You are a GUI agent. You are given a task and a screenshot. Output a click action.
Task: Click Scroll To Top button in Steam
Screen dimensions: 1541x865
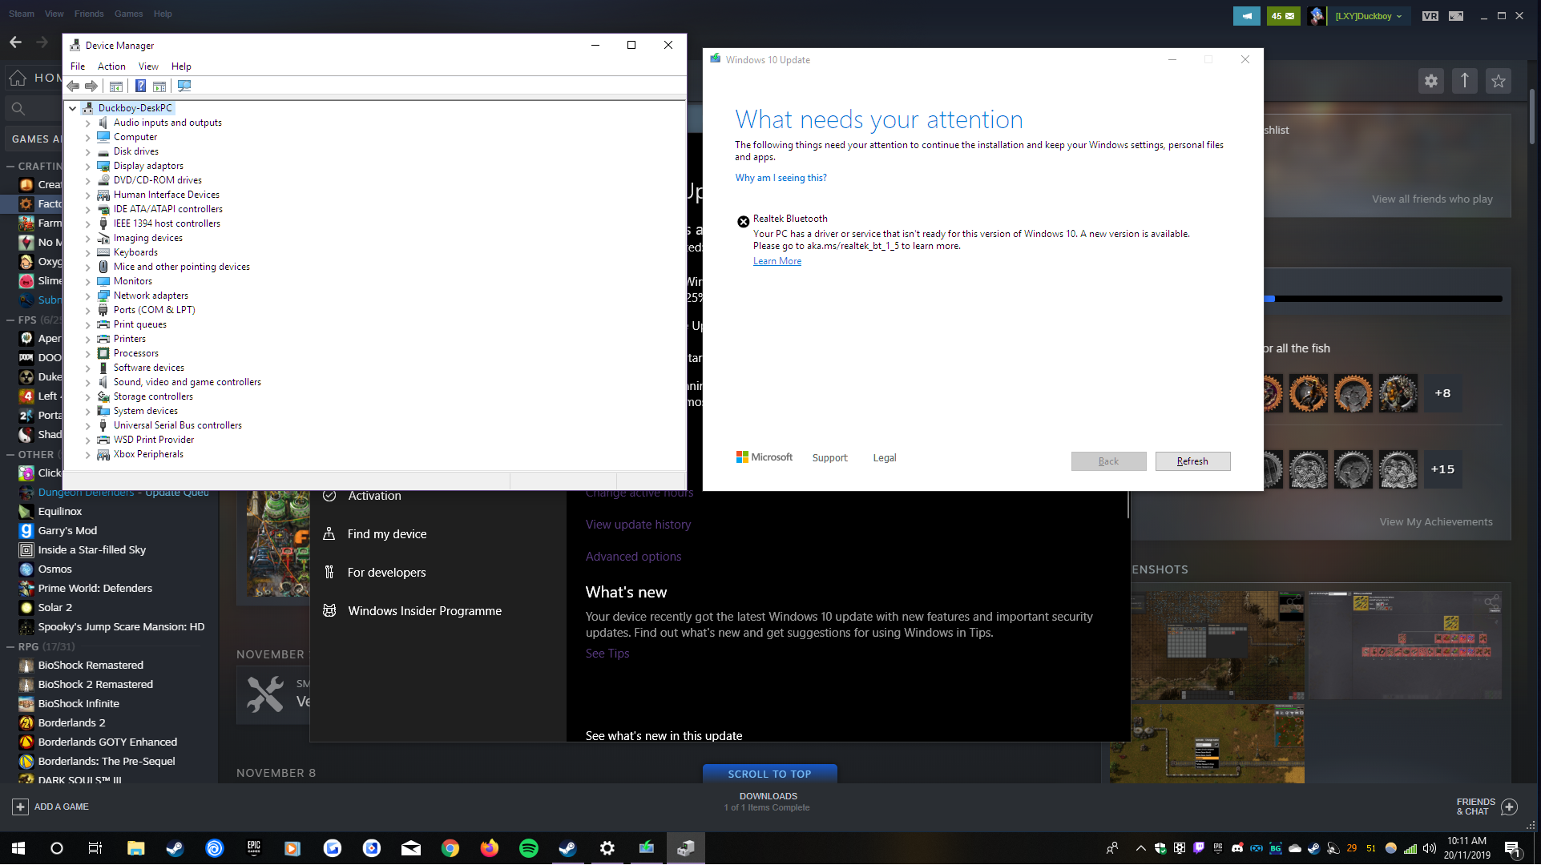pos(769,774)
